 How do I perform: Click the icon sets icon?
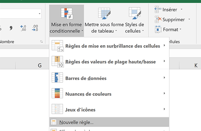click(57, 109)
